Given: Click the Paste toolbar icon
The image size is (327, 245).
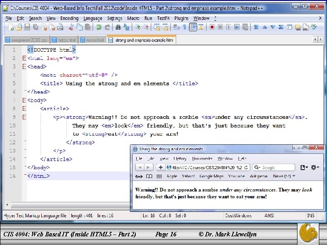Looking at the screenshot, I should coord(88,27).
